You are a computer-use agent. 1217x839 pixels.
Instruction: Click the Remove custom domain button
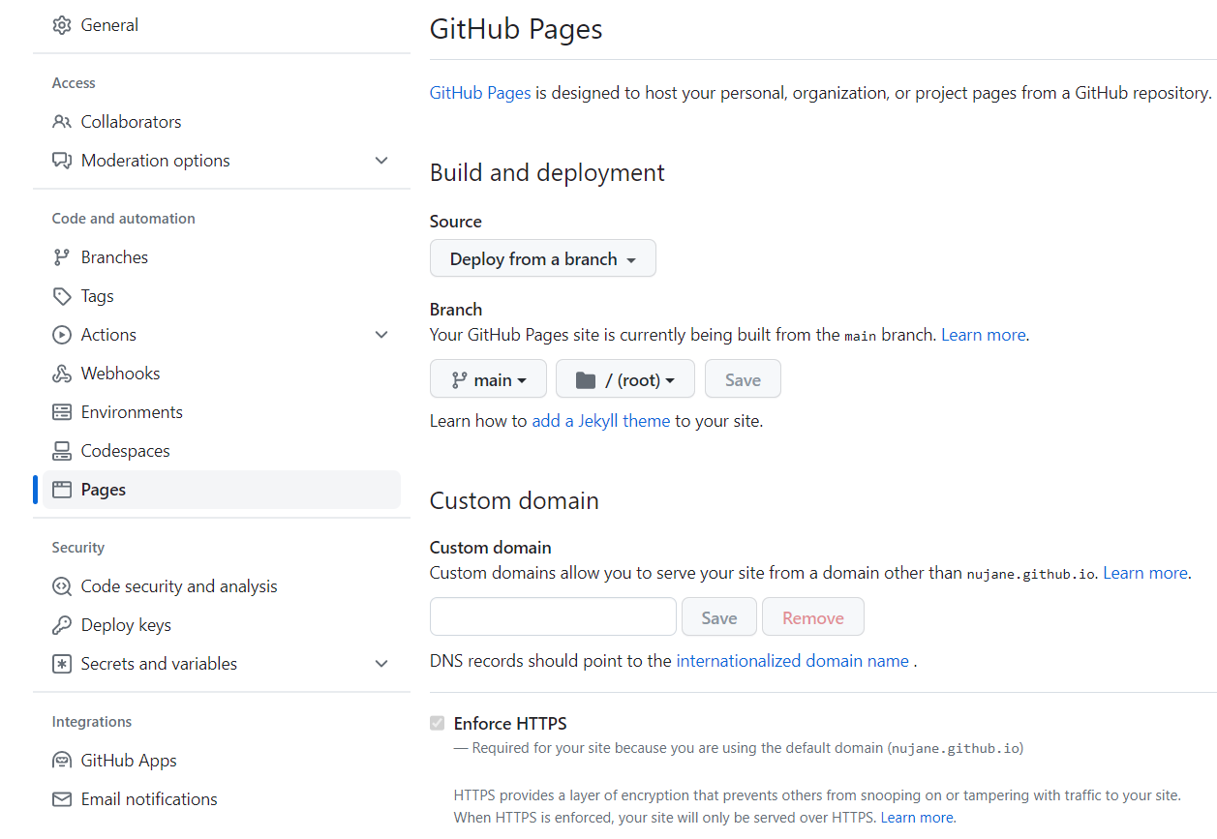point(813,617)
